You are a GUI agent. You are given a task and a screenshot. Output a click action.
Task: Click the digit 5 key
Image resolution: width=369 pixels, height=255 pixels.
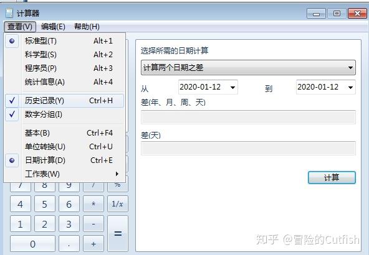click(x=45, y=204)
